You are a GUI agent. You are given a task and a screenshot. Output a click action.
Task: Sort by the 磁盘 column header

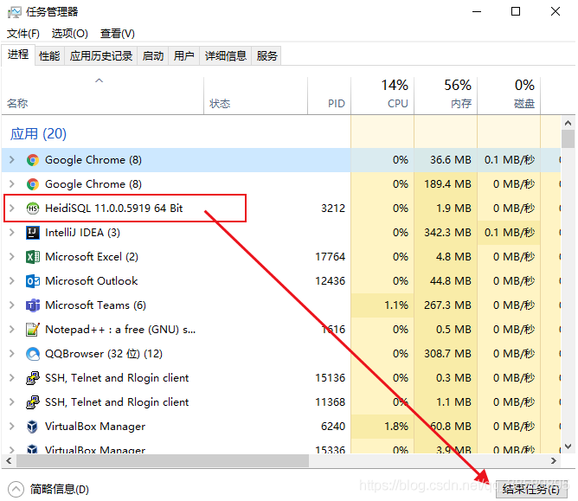(x=509, y=96)
